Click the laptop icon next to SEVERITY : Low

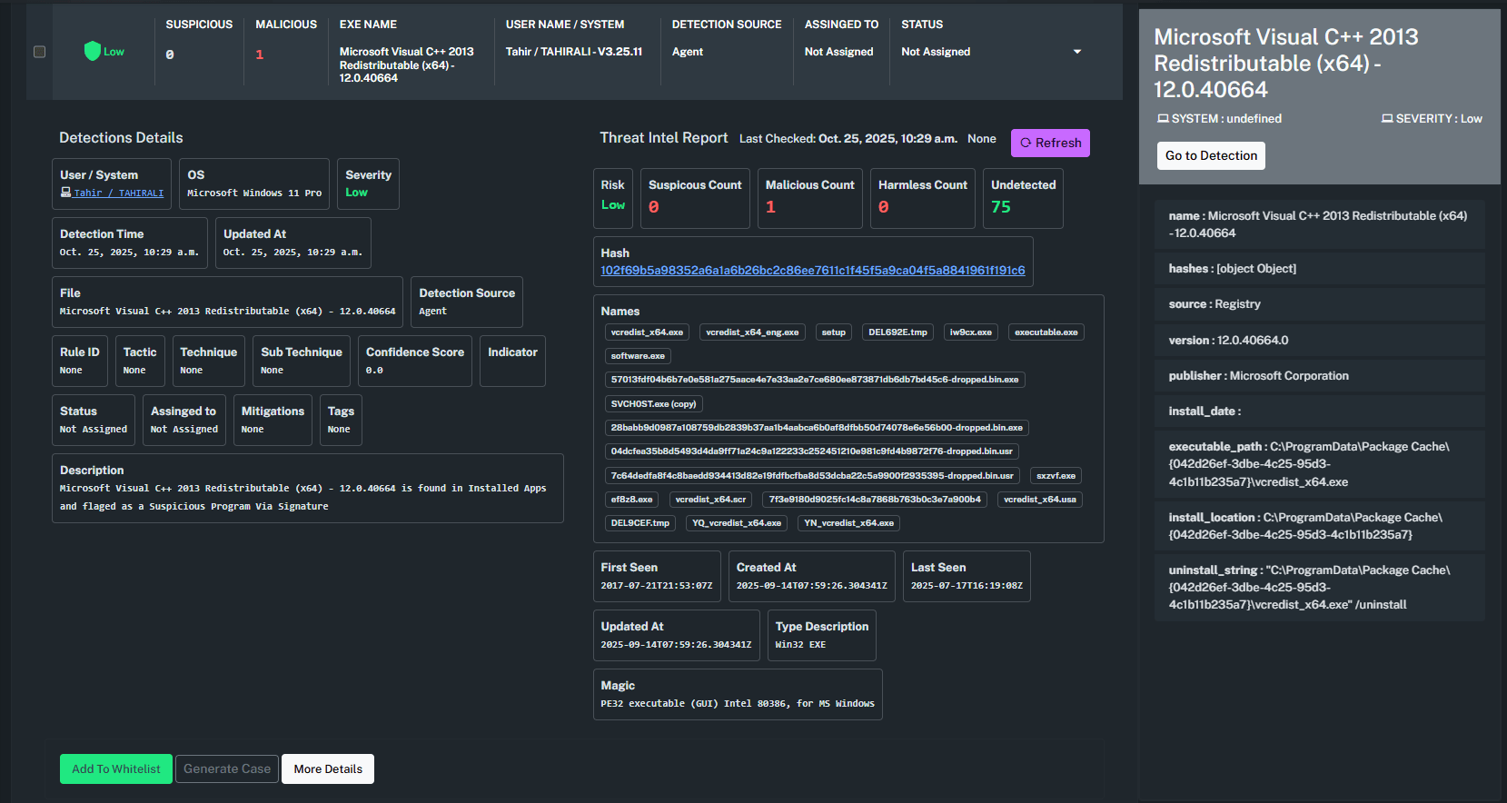tap(1387, 119)
